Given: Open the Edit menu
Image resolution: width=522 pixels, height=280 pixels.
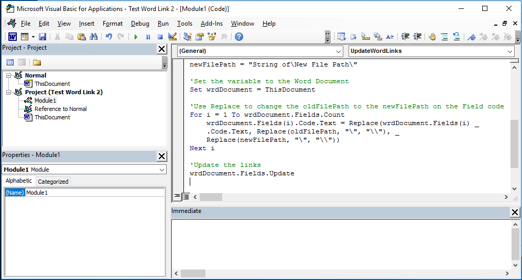Looking at the screenshot, I should point(44,24).
